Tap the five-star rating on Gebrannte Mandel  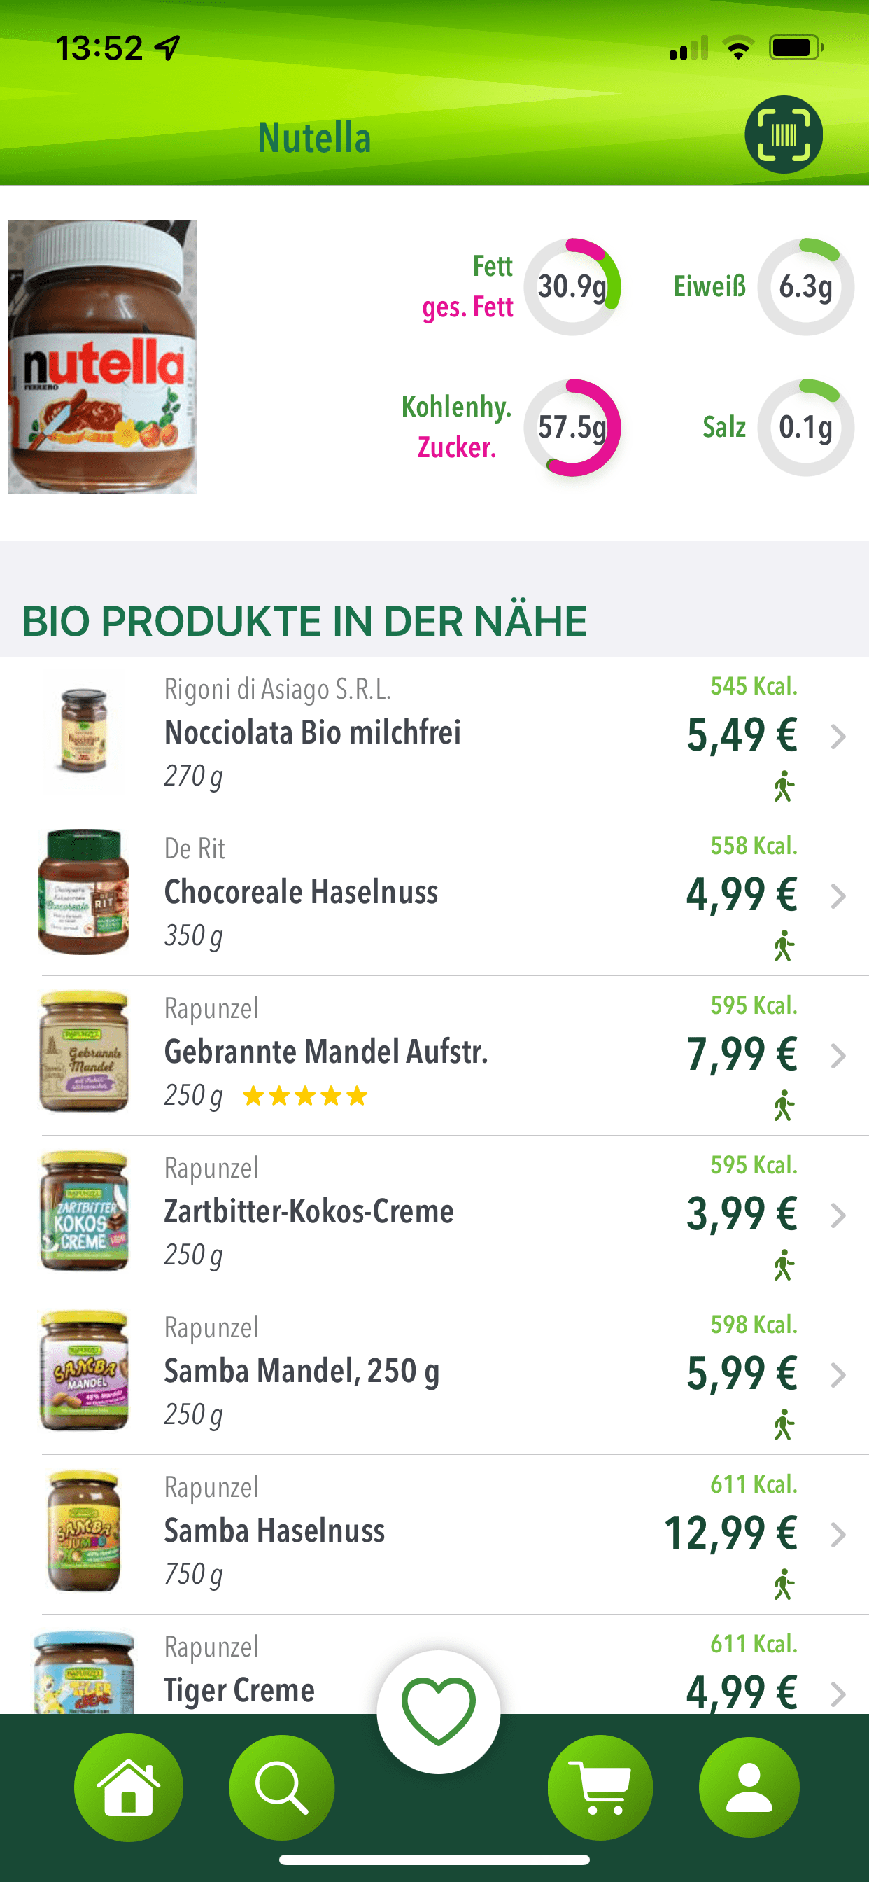[305, 1096]
